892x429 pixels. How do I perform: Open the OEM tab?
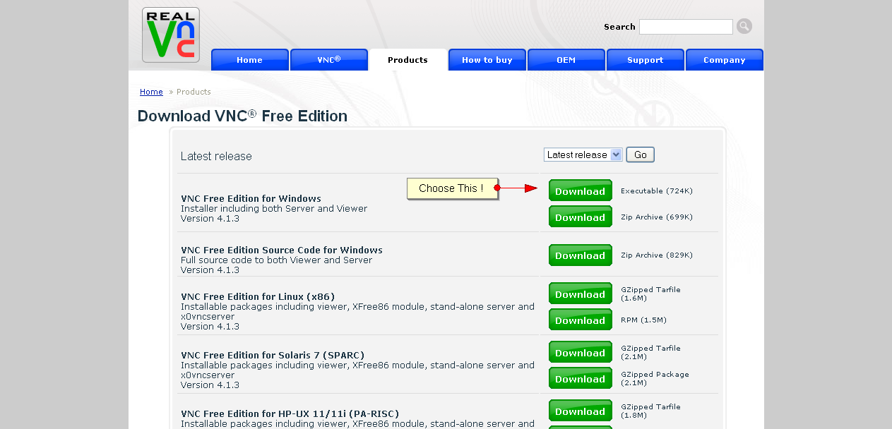point(566,60)
